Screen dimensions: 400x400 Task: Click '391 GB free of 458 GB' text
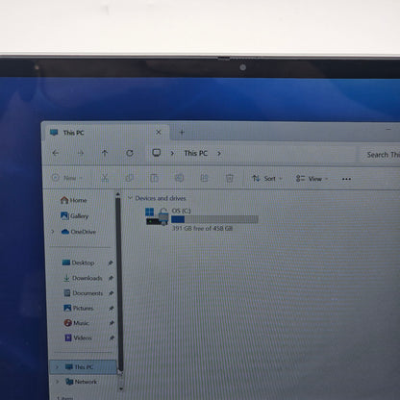(202, 229)
